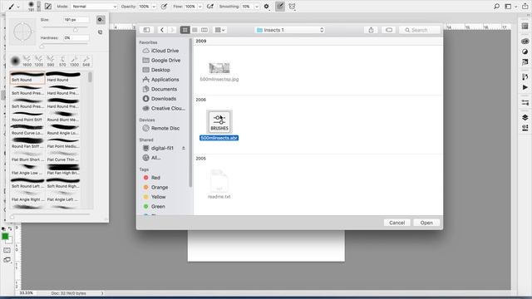This screenshot has width=532, height=299.
Task: Click the Open button
Action: click(x=426, y=223)
